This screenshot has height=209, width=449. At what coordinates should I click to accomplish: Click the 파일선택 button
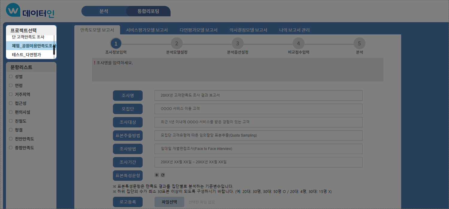pos(169,202)
